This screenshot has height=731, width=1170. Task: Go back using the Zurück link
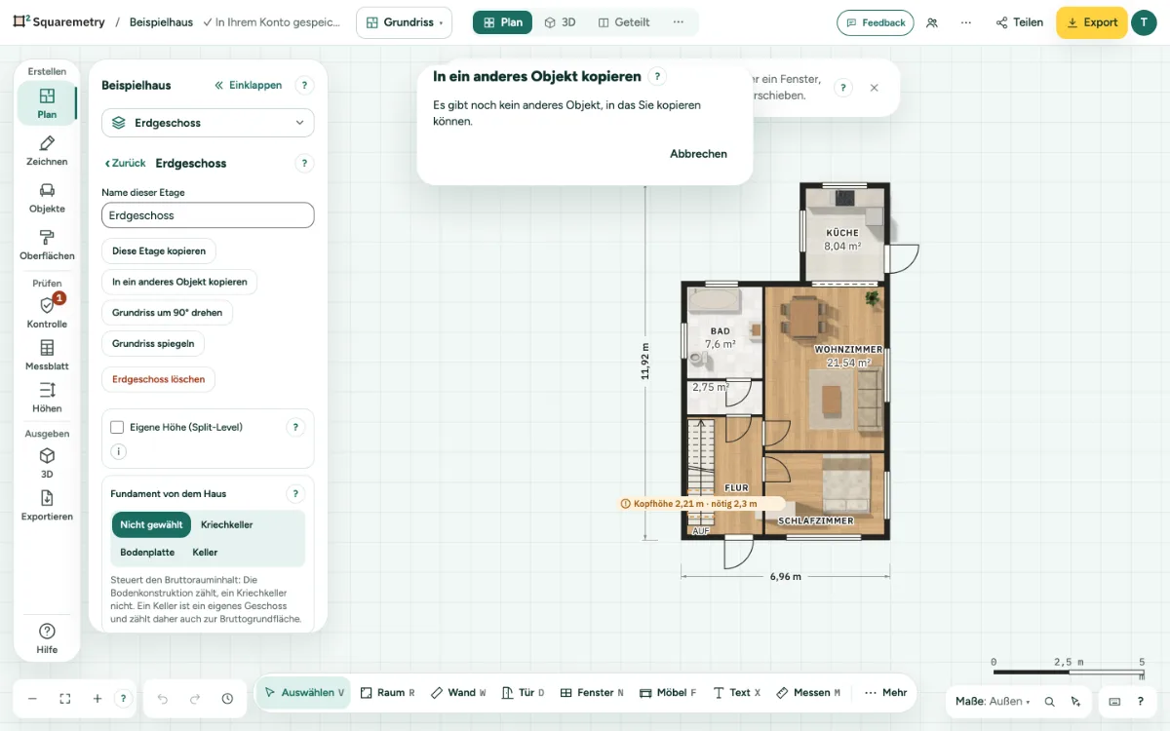coord(125,164)
